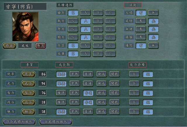Image resolution: width=187 pixels, height=127 pixels.
Task: Set 武力 growth to 普通
Action: (x=88, y=83)
